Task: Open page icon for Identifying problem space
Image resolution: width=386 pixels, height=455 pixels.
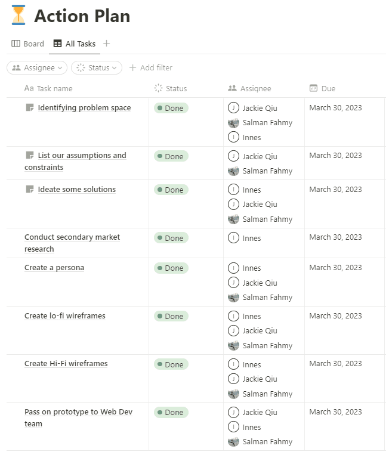Action: coord(30,108)
